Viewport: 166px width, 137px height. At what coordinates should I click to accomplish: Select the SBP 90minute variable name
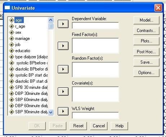pos(31,112)
